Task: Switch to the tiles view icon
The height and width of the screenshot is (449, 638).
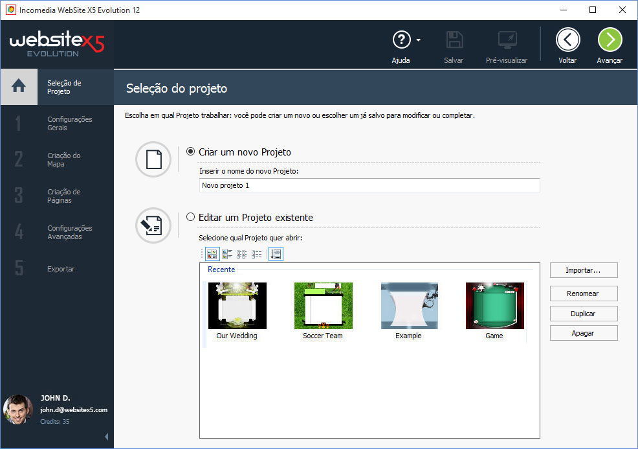Action: pos(226,254)
